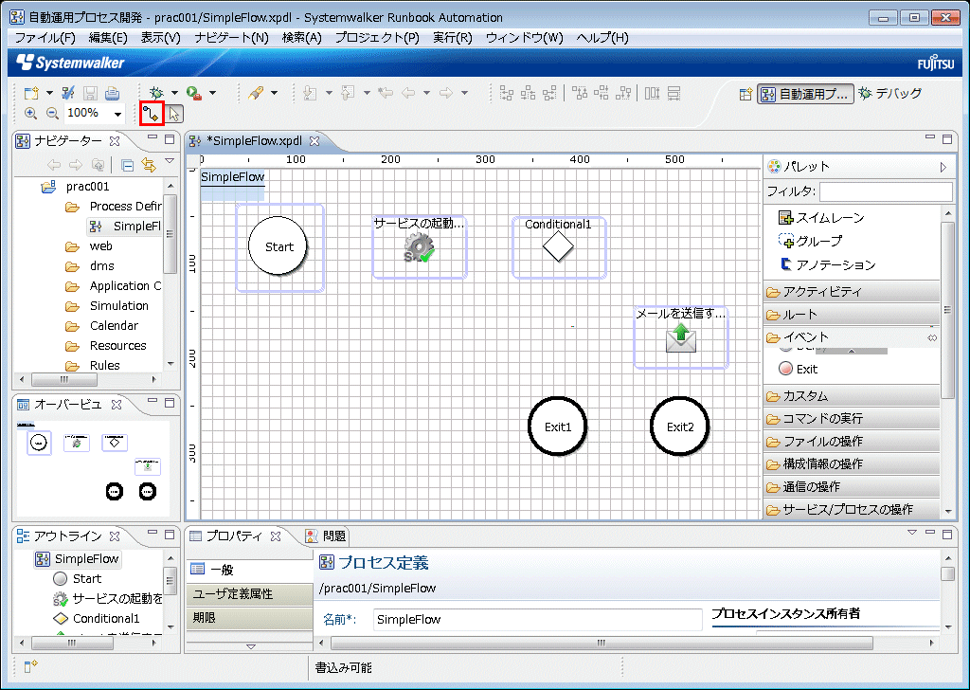Image resolution: width=970 pixels, height=690 pixels.
Task: Open the Navigator view menu triangle
Action: click(x=170, y=161)
